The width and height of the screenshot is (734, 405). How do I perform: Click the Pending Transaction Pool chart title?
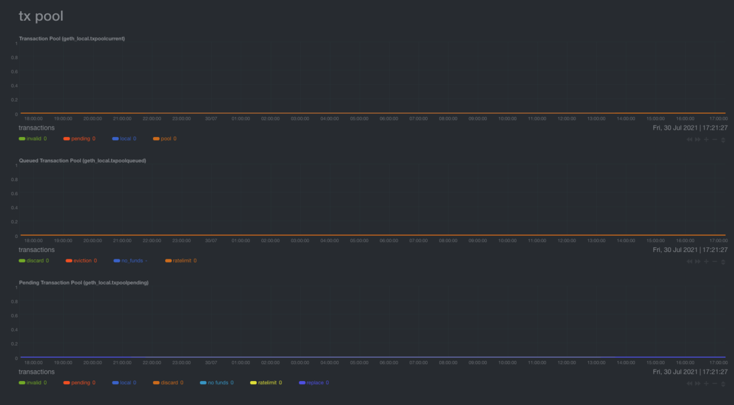pyautogui.click(x=83, y=283)
